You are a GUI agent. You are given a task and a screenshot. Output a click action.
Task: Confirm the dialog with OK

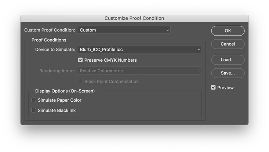[x=228, y=31]
